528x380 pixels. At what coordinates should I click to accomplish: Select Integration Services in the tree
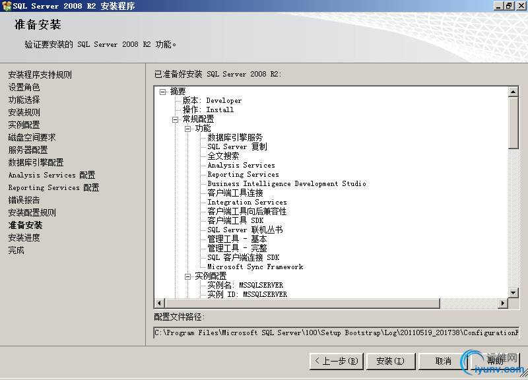247,203
